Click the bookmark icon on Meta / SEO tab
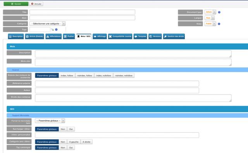Viewport: 248px width, 153px height. (x=78, y=37)
